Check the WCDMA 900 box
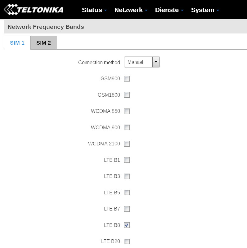Viewport: 247px width, 248px height. coord(127,127)
